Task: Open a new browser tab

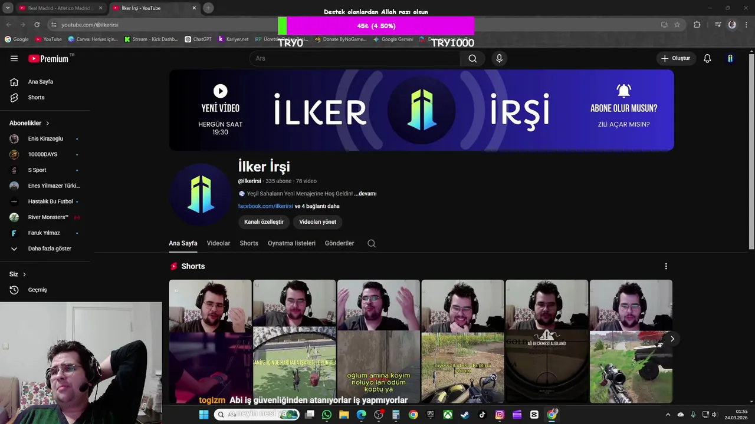Action: tap(208, 8)
